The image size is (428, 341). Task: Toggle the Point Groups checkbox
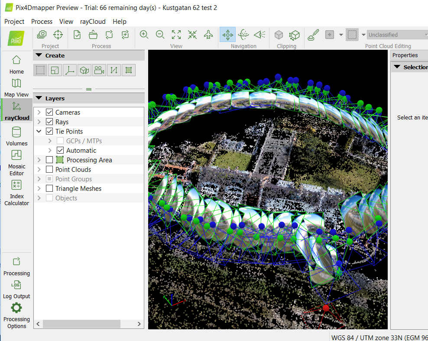click(49, 179)
